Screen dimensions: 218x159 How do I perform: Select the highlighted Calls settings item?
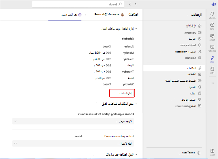click(x=174, y=68)
